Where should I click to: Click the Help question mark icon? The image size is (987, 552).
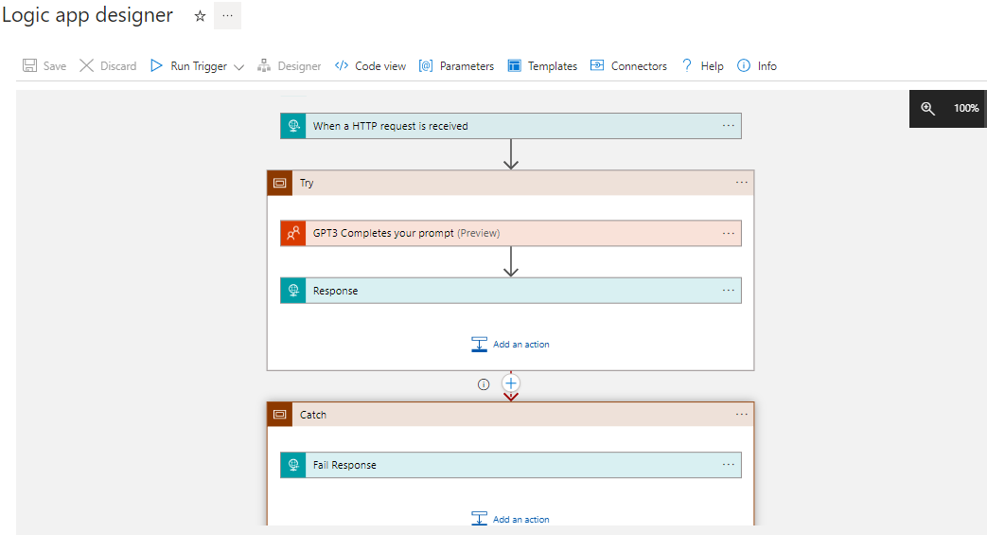(687, 66)
